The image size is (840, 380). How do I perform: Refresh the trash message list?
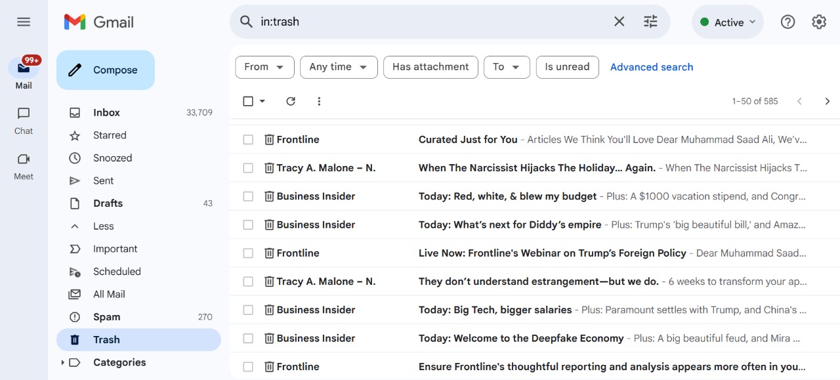291,101
